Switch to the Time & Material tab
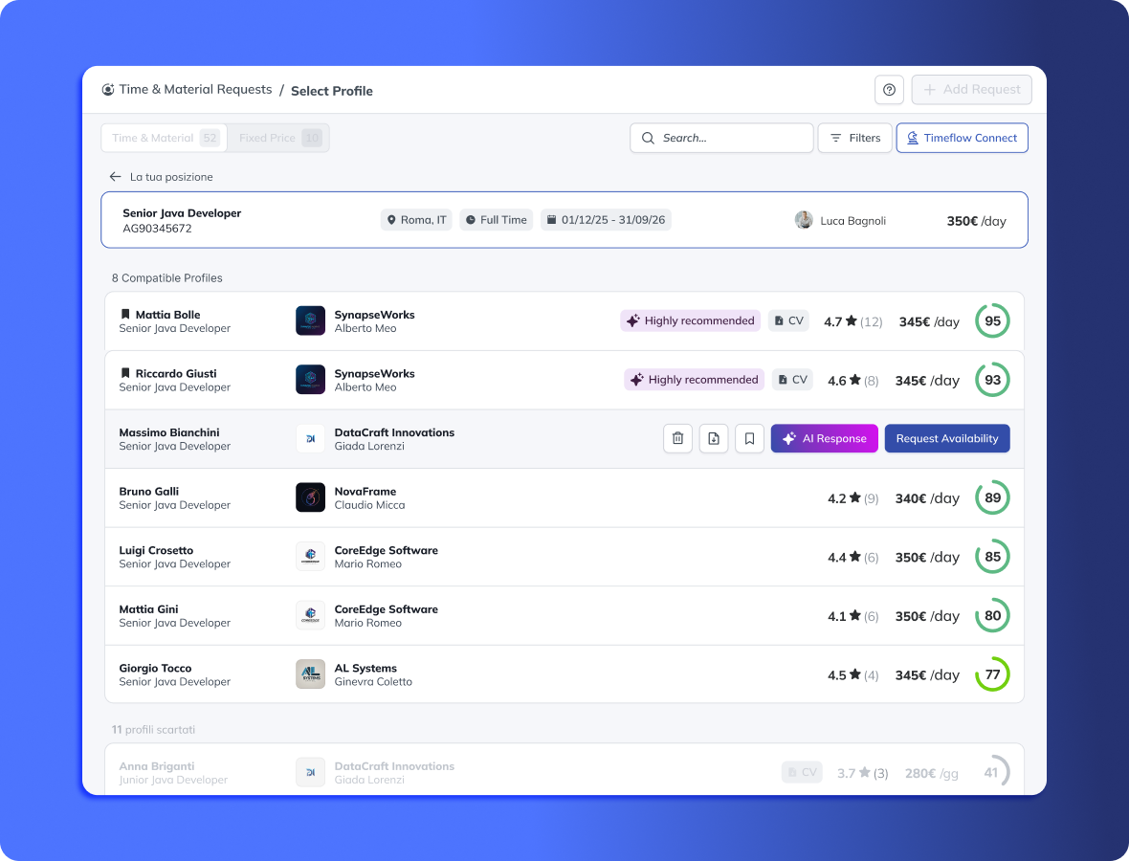The height and width of the screenshot is (861, 1129). click(164, 138)
